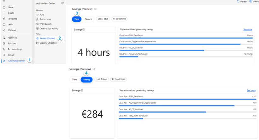The width and height of the screenshot is (259, 140).
Task: Click info icon beside '4 hours' Savings title
Action: [84, 29]
